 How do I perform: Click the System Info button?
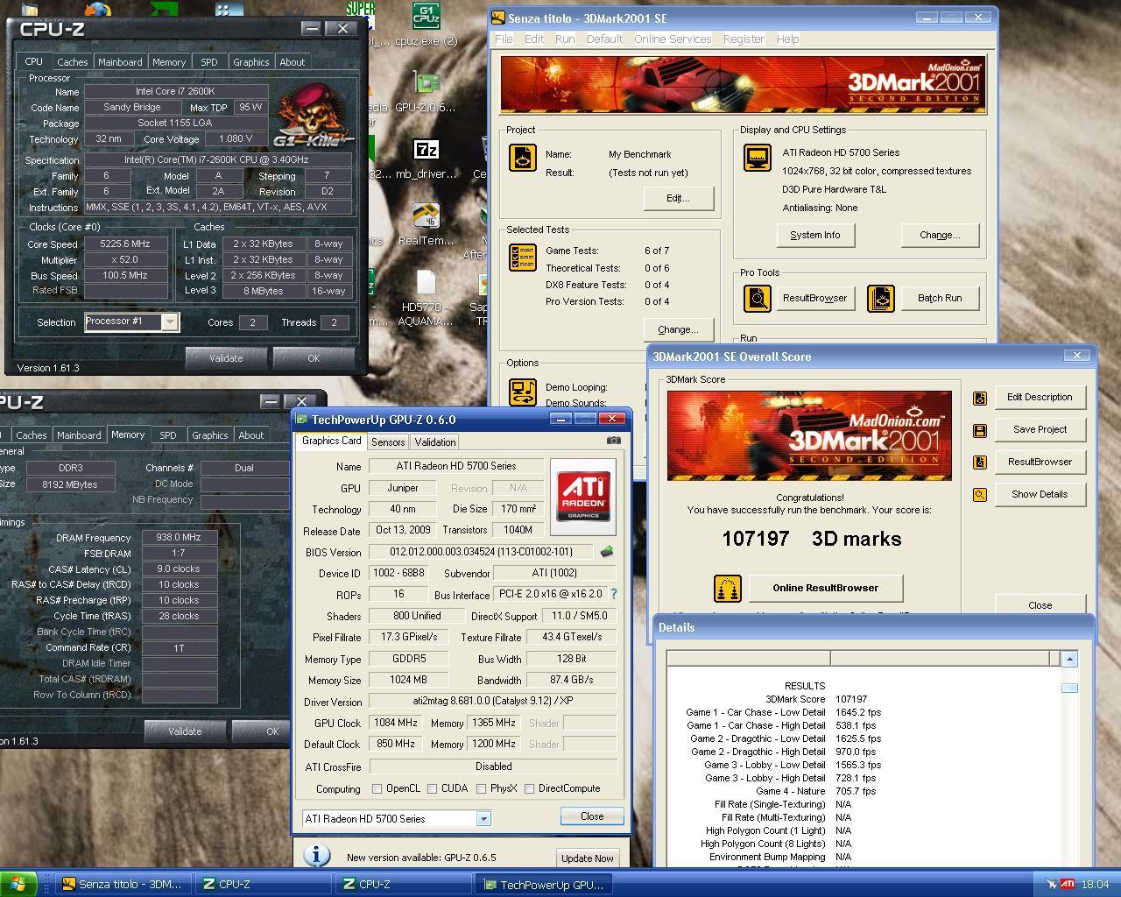[815, 235]
